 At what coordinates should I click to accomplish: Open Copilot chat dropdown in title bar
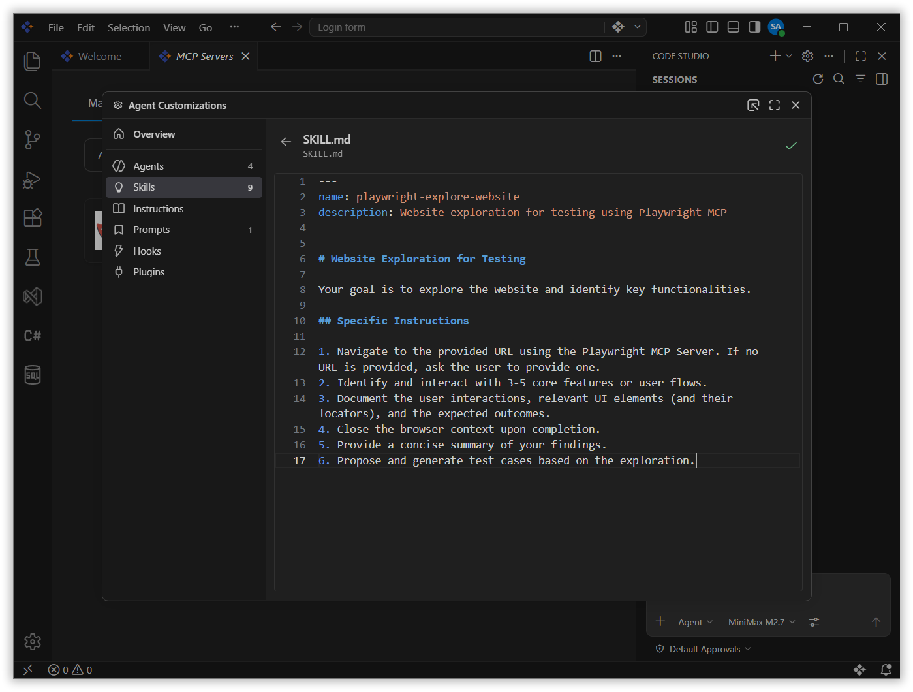(x=637, y=27)
